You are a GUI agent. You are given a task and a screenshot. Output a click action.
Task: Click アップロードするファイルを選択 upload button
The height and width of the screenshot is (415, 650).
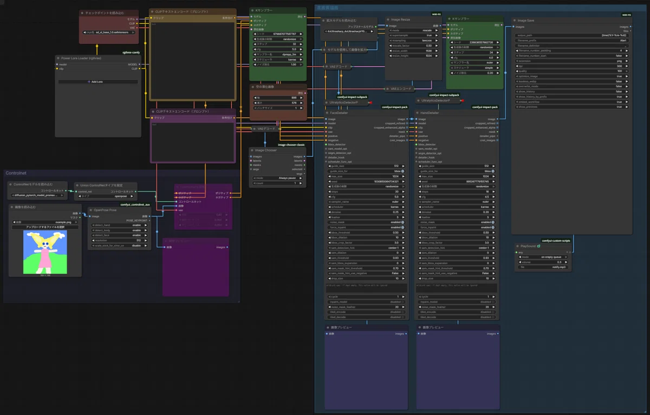tap(45, 227)
